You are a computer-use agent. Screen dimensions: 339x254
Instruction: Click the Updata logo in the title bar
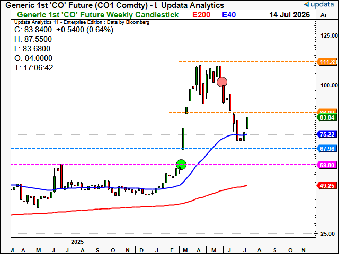[x=319, y=5]
